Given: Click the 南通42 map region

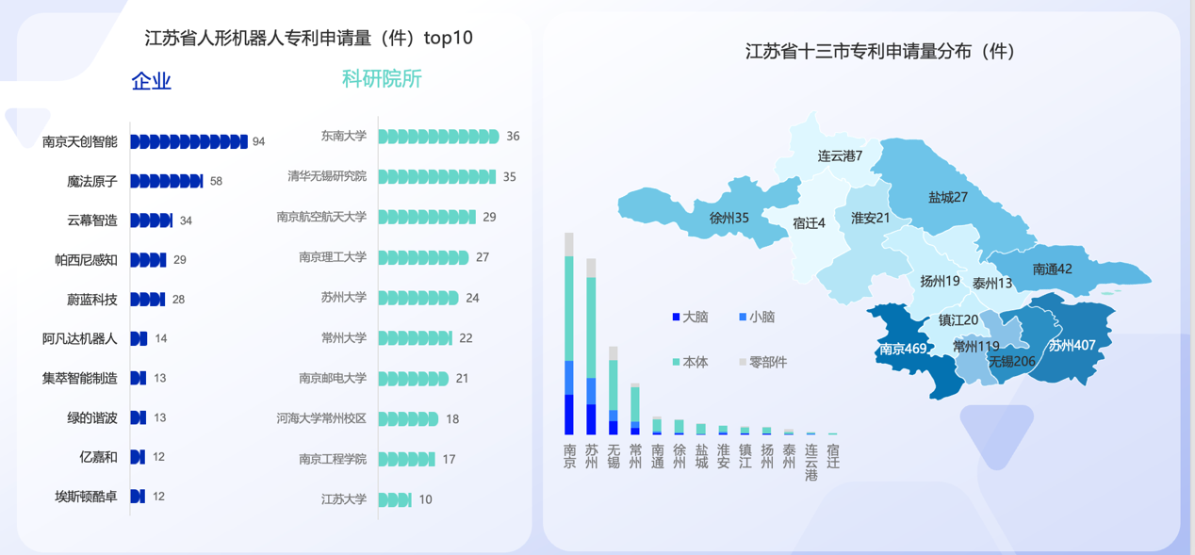Looking at the screenshot, I should [x=1052, y=269].
